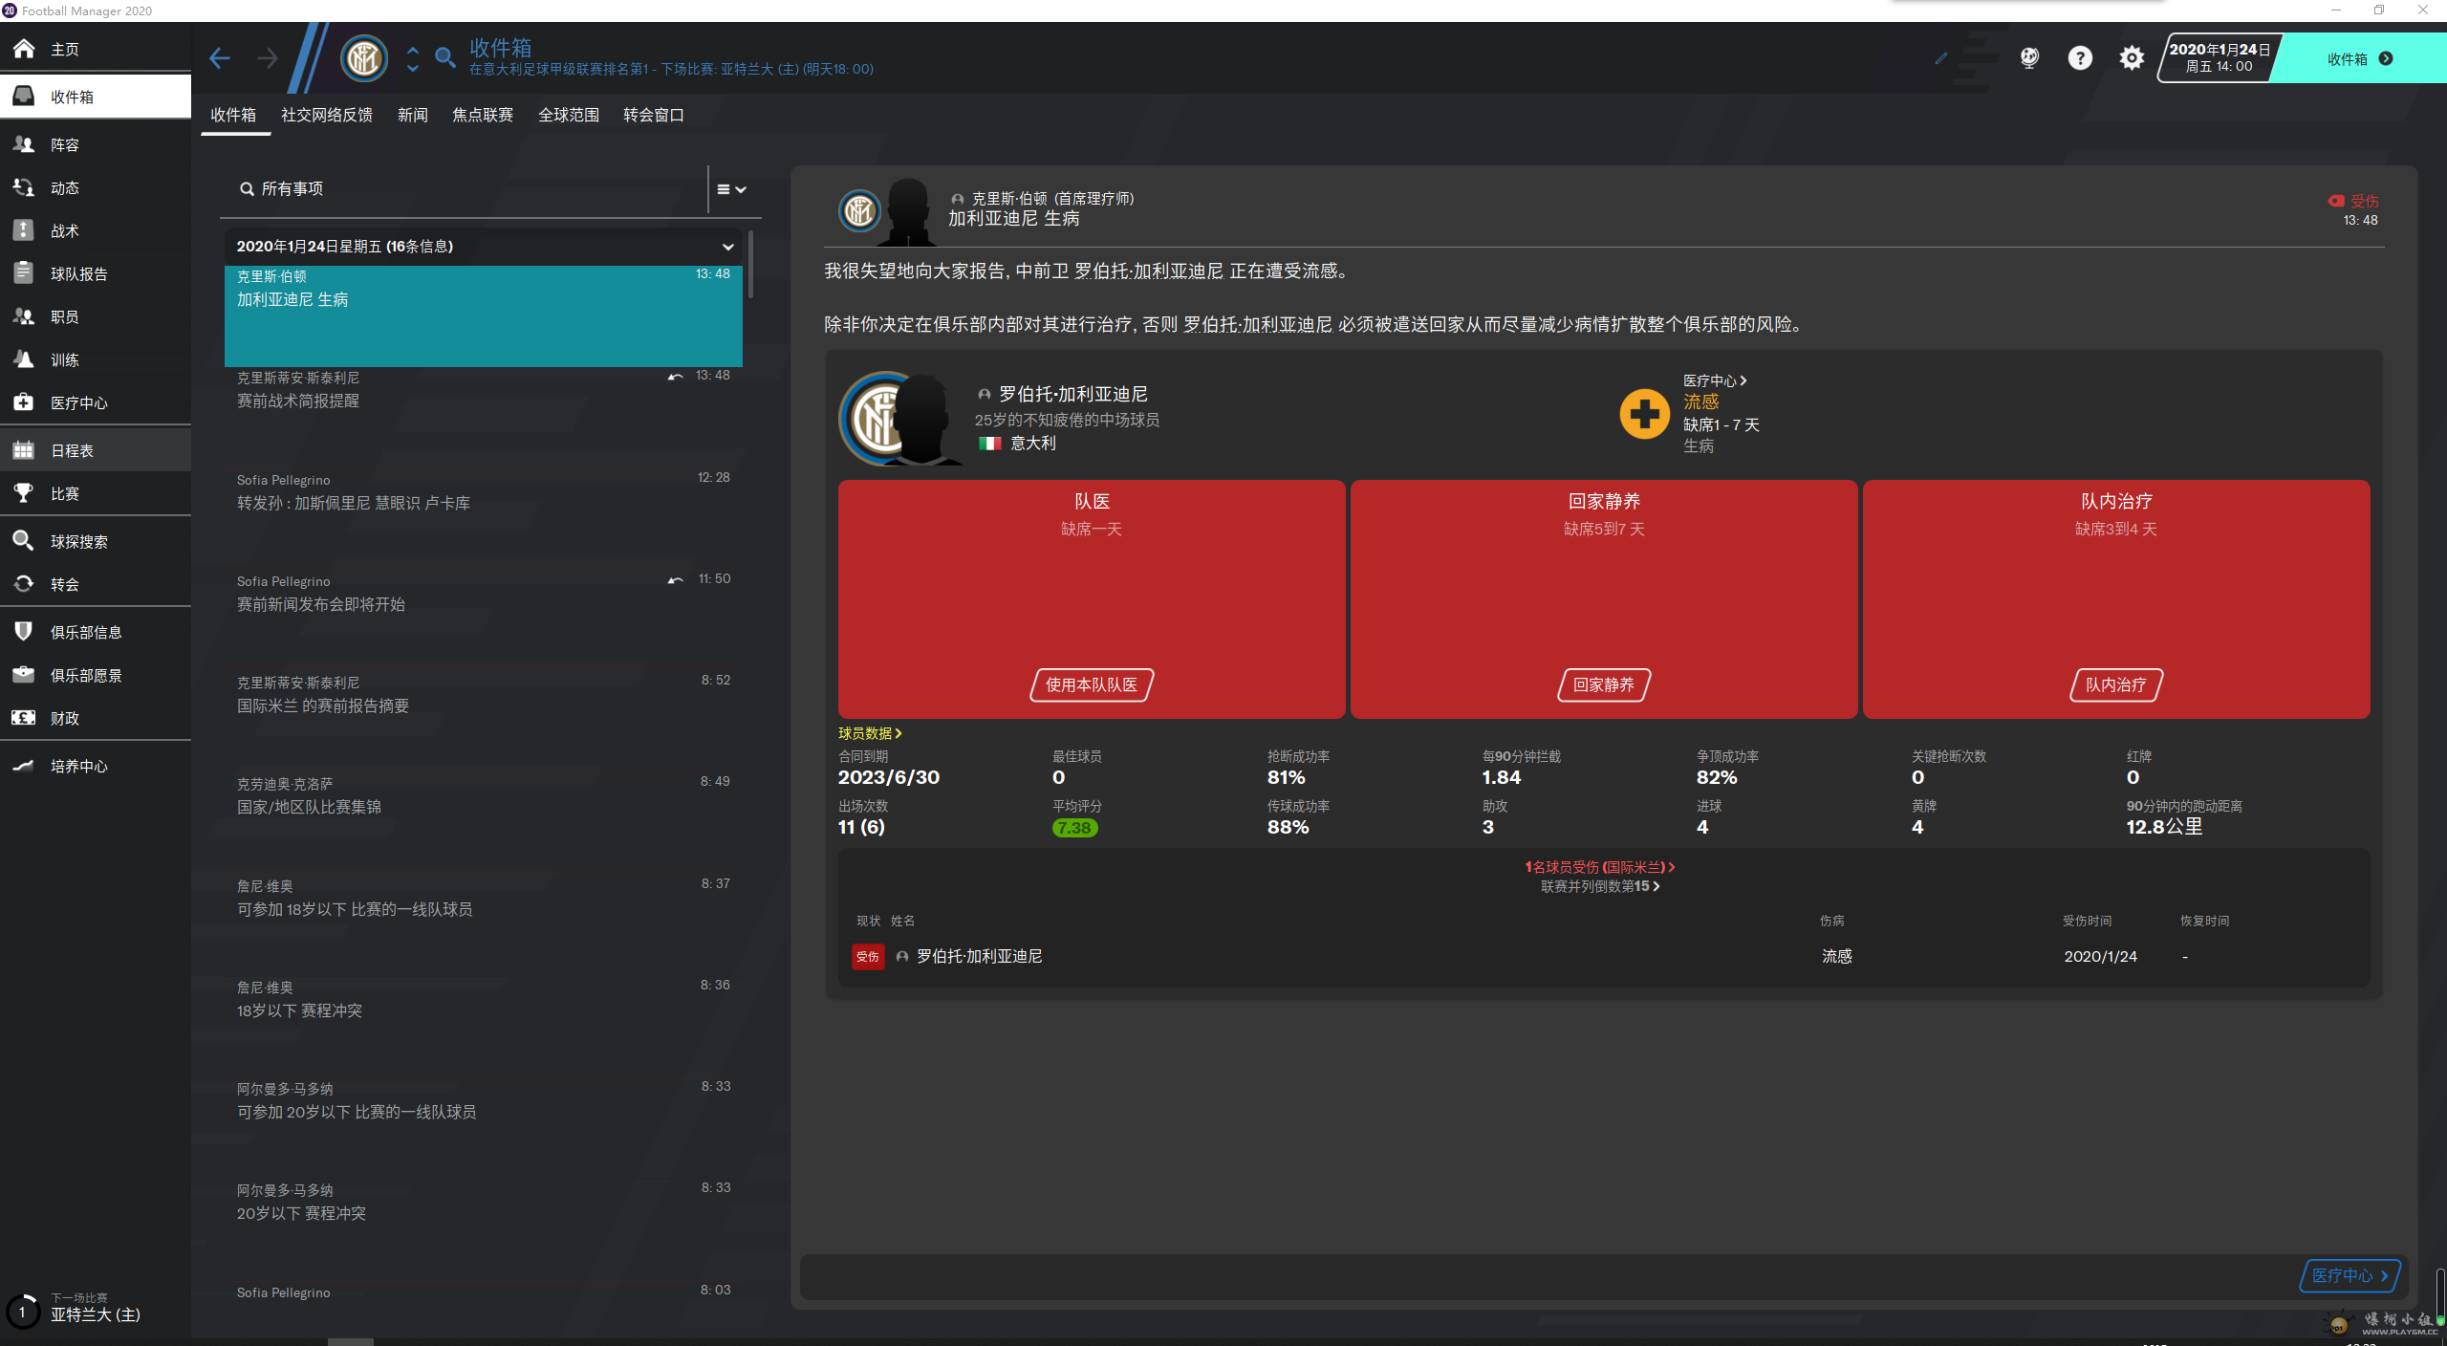Expand 1名球员受伤 (国际米兰) link
The width and height of the screenshot is (2447, 1346).
coord(1599,867)
